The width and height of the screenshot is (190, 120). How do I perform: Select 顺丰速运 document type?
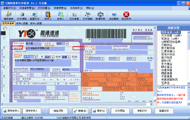pos(167,67)
